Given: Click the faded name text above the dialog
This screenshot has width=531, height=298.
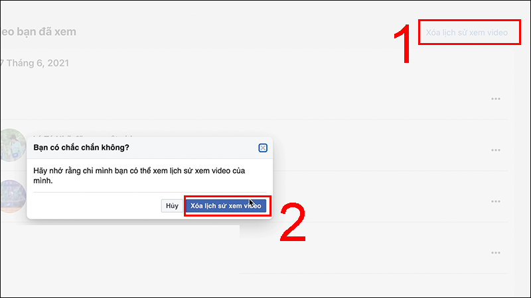Looking at the screenshot, I should (83, 137).
